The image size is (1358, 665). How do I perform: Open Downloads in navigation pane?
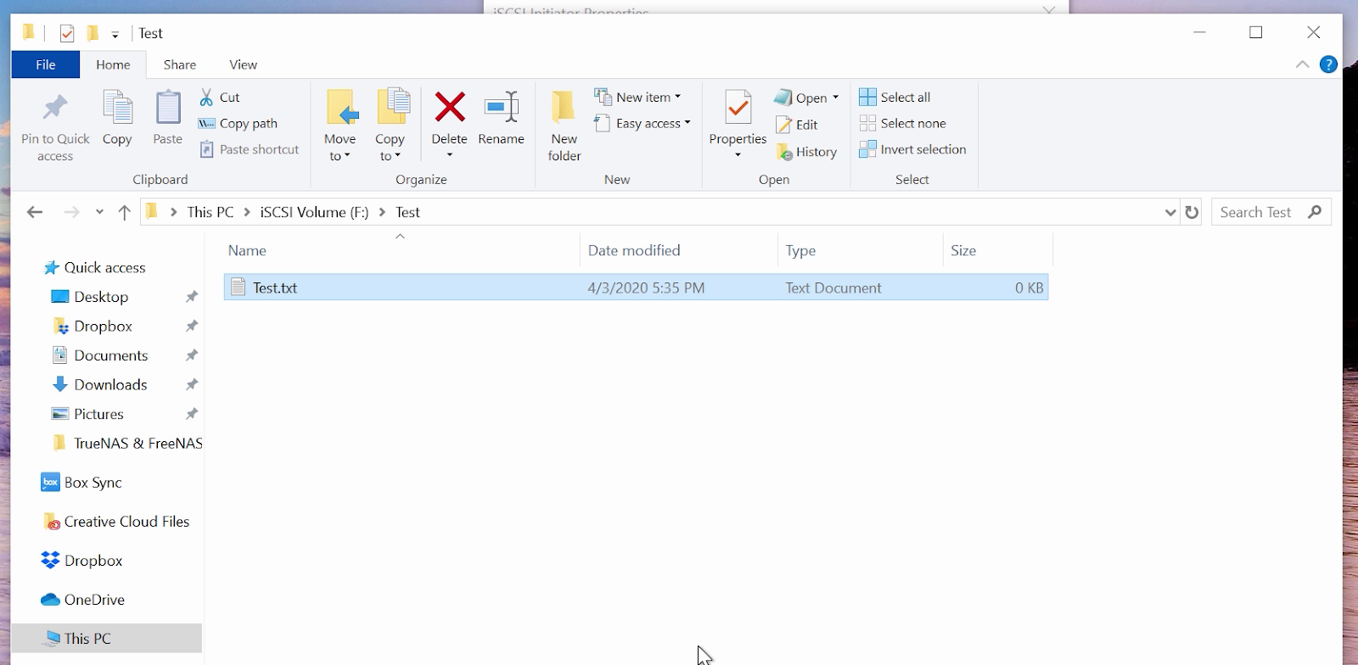[100, 385]
